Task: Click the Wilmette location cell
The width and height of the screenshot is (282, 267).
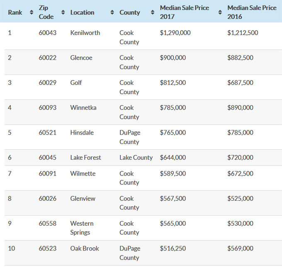Action: (83, 173)
